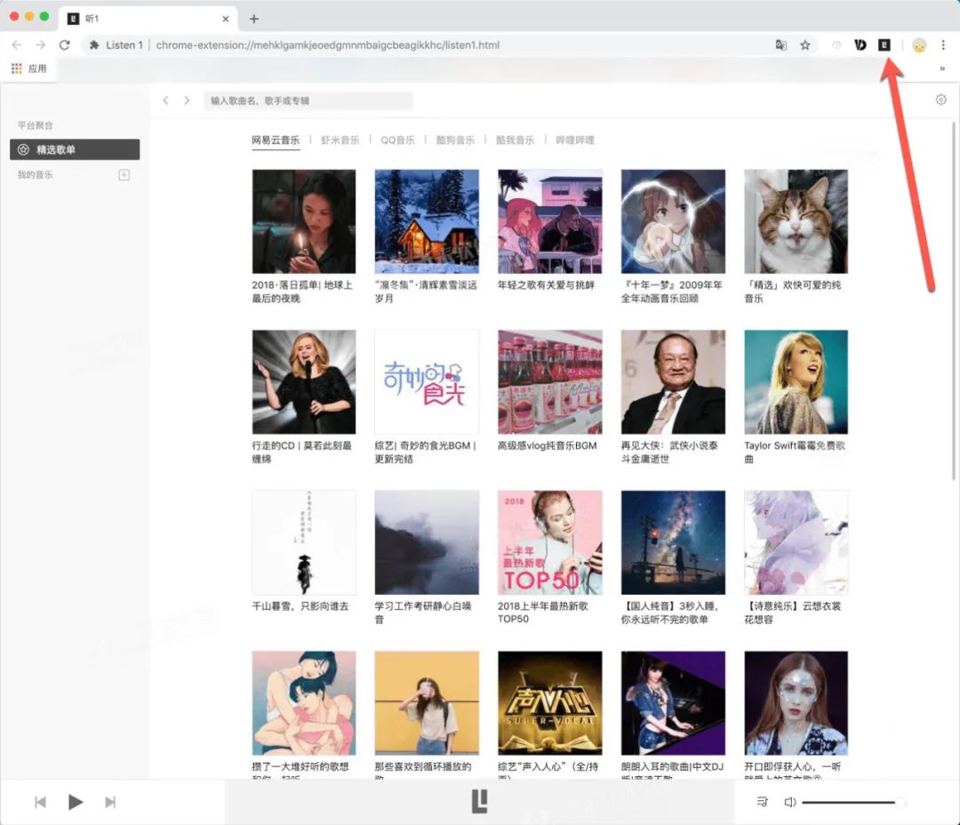
Task: Navigate forward inside the Listen 1 app
Action: (x=187, y=100)
